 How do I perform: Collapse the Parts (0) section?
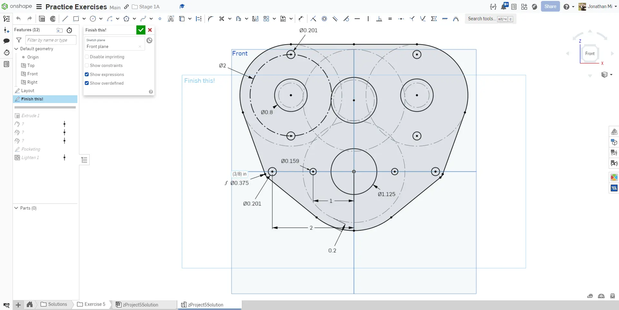(x=16, y=208)
